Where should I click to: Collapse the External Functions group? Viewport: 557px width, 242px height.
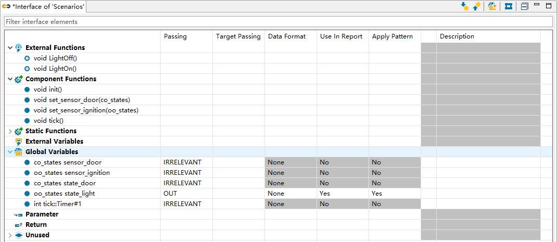click(x=10, y=47)
